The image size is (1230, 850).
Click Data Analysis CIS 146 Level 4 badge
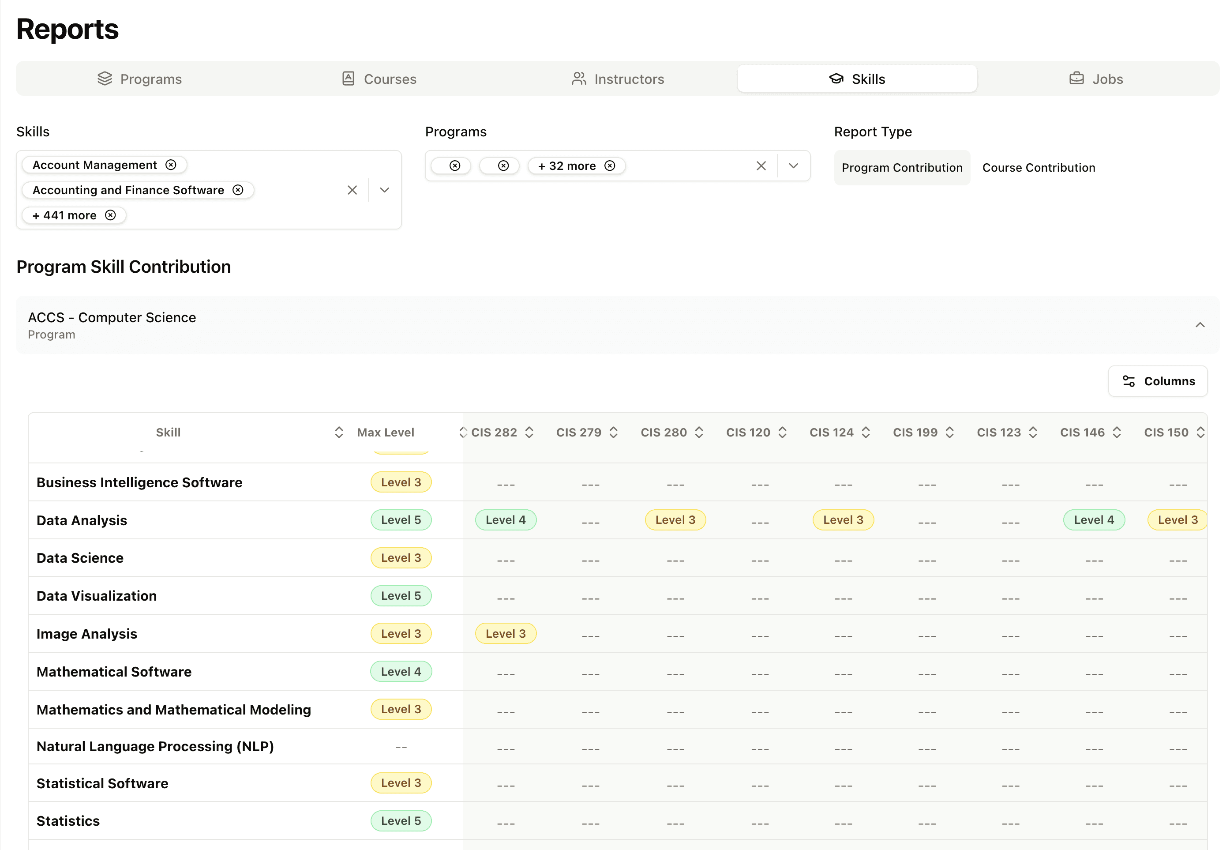pyautogui.click(x=1093, y=520)
